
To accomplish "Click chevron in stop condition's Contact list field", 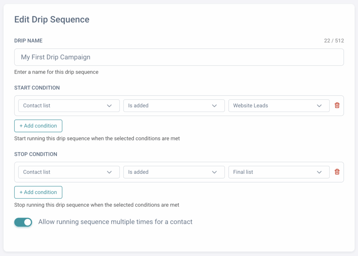I will point(109,172).
